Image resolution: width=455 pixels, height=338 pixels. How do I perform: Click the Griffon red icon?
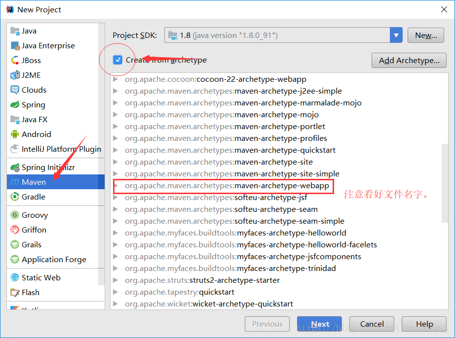(x=14, y=230)
